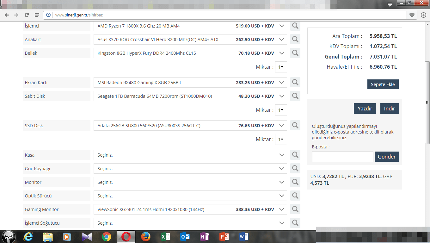Open the tab menu icon in title bar

pos(390,4)
